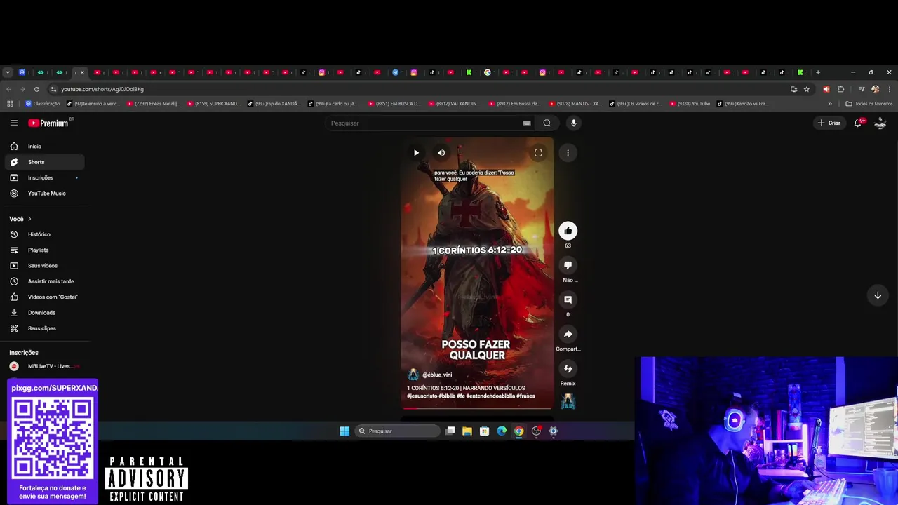The height and width of the screenshot is (505, 898).
Task: Open Chrome three-dot menu
Action: pos(890,89)
